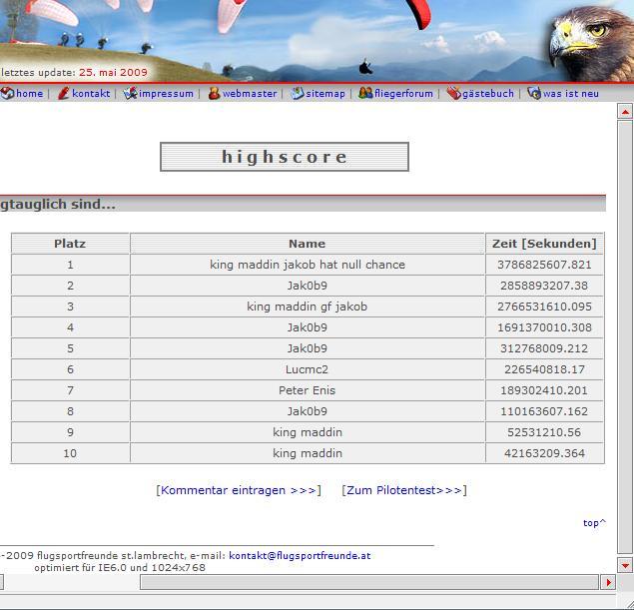Screen dimensions: 634x610
Task: Click the eagle head image in the banner
Action: coord(590,43)
